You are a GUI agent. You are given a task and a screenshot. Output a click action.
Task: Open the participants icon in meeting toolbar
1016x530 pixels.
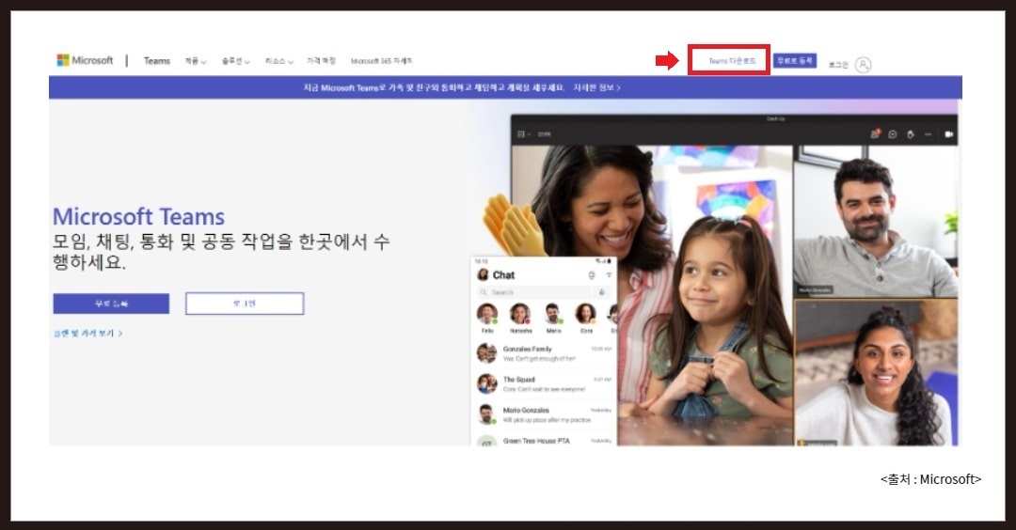(x=876, y=134)
